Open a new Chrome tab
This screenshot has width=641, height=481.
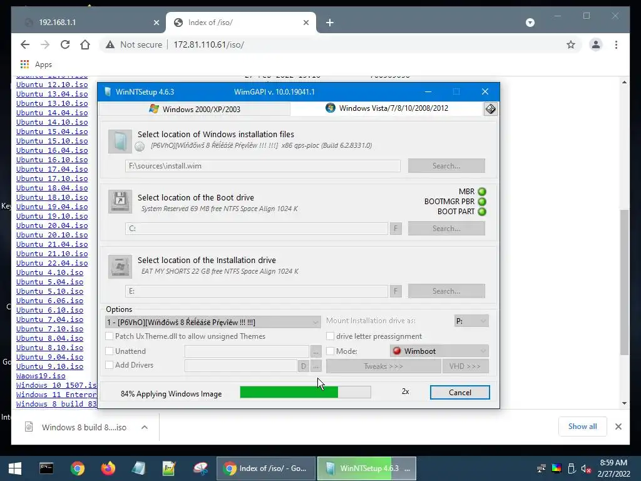[x=329, y=23]
